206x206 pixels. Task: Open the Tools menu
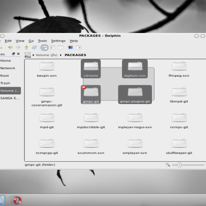coord(42,41)
